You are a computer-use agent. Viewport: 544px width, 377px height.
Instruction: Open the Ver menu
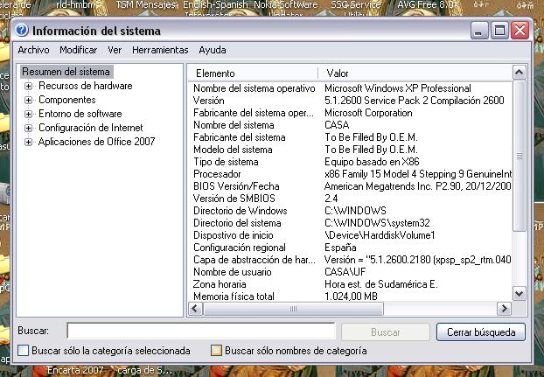(115, 50)
